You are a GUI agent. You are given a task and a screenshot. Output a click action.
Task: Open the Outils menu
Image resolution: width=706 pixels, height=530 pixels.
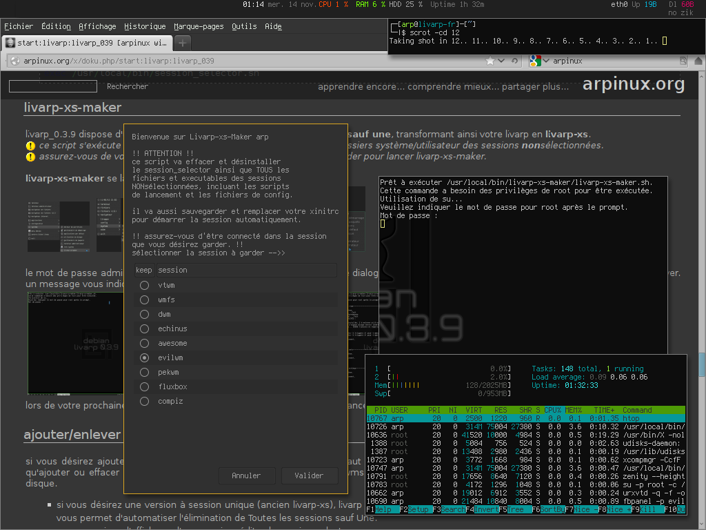pos(244,27)
